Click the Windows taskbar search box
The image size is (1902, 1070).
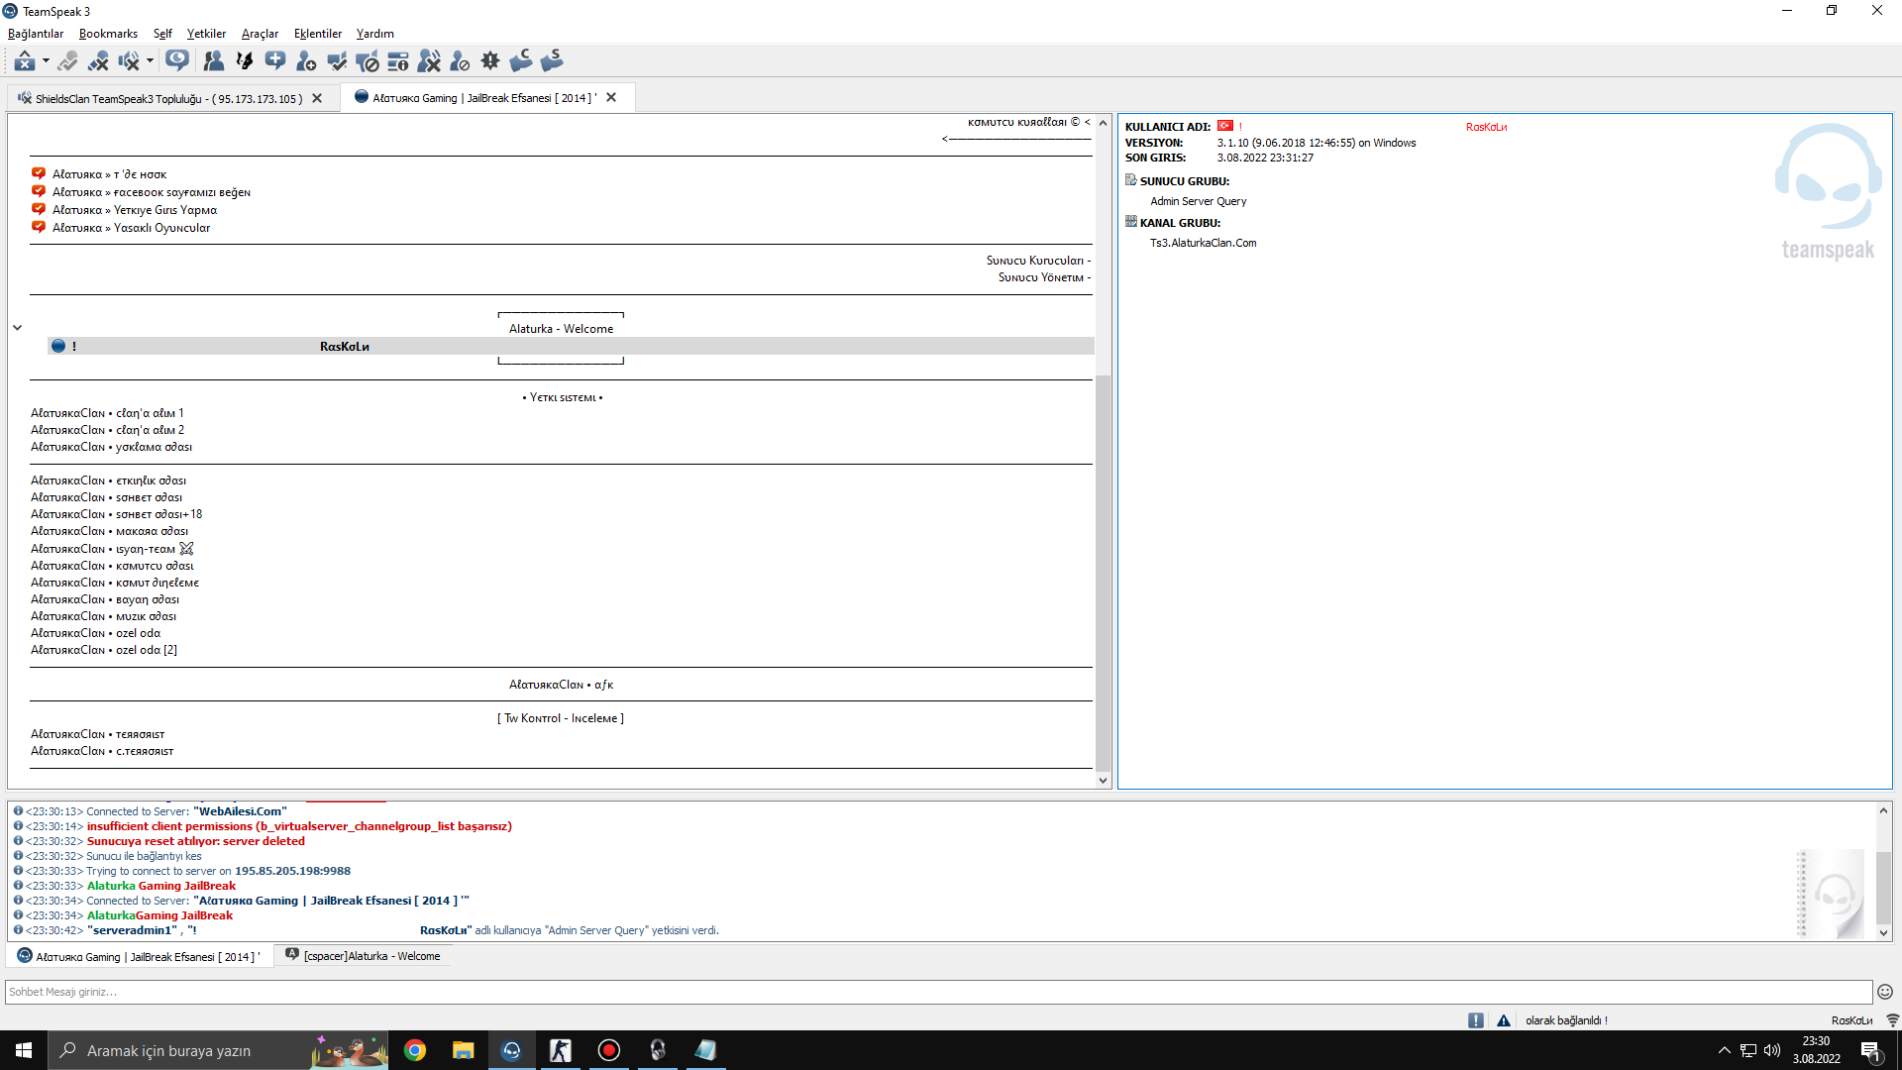click(218, 1050)
